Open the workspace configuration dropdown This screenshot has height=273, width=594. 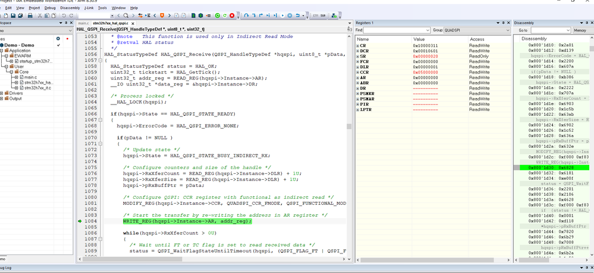coord(70,30)
